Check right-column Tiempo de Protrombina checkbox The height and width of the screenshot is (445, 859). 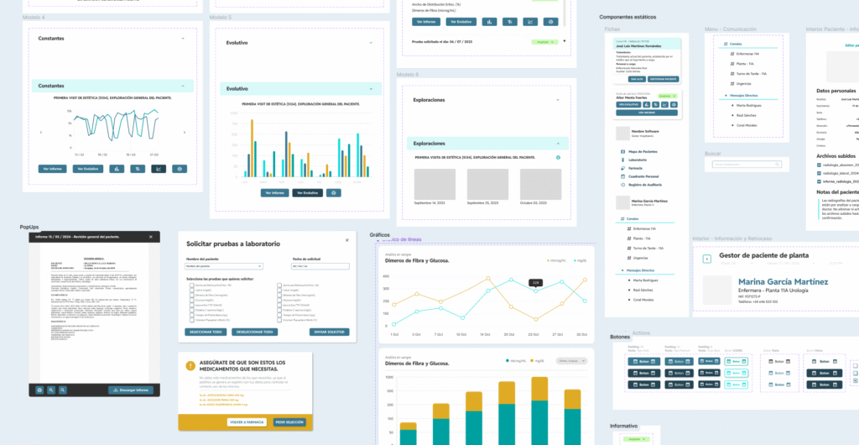pos(279,315)
